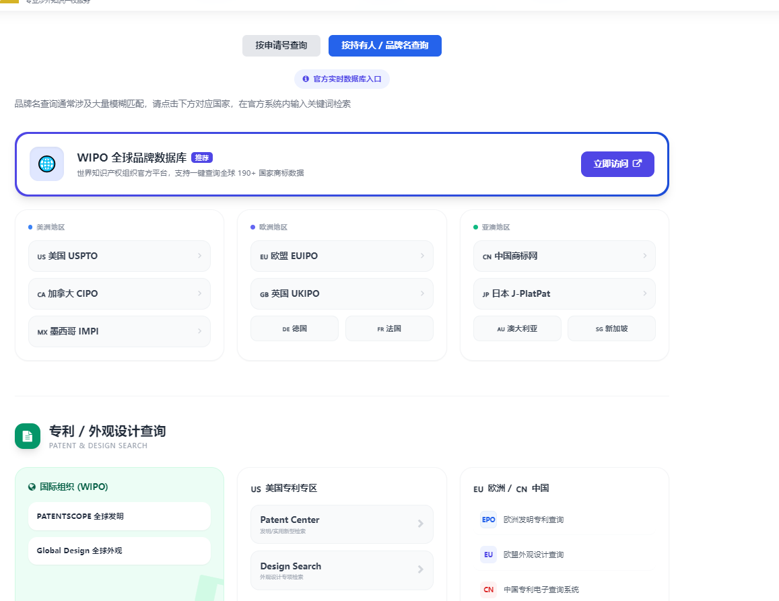Open the 欧盟 EUIPO chevron arrow
Screen dimensions: 779x601
[422, 256]
